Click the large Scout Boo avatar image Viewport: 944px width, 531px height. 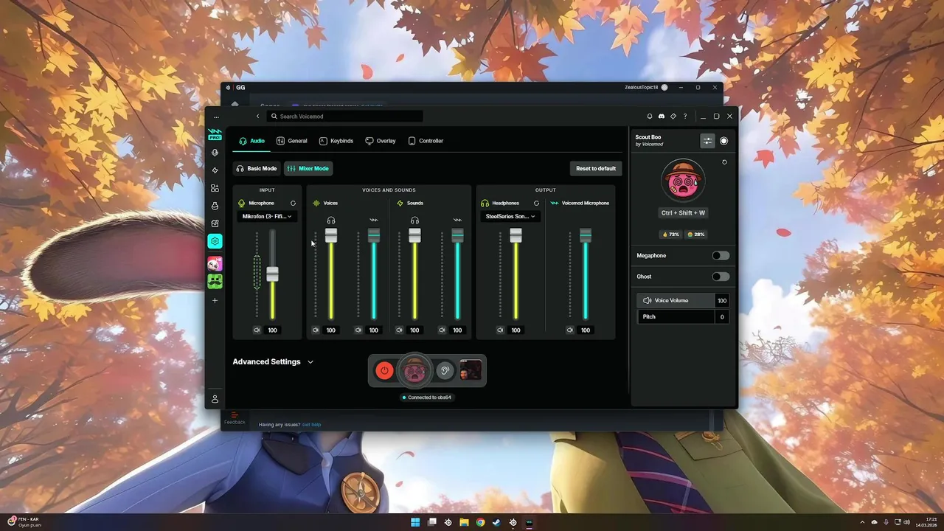click(x=683, y=180)
